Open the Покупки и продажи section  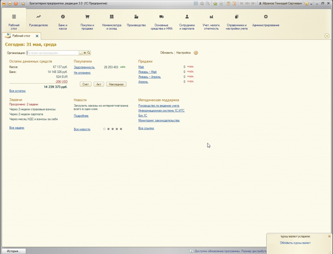pyautogui.click(x=87, y=22)
